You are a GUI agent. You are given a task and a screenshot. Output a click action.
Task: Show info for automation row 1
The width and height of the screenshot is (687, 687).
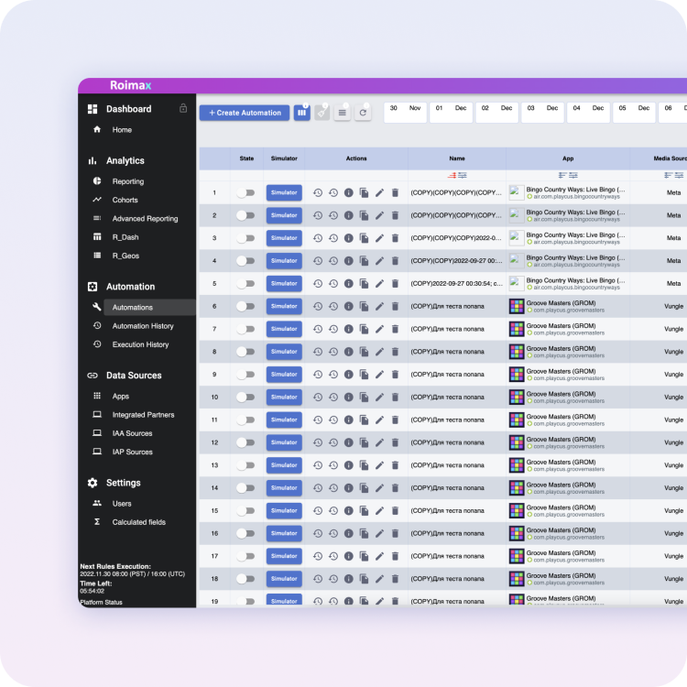349,192
